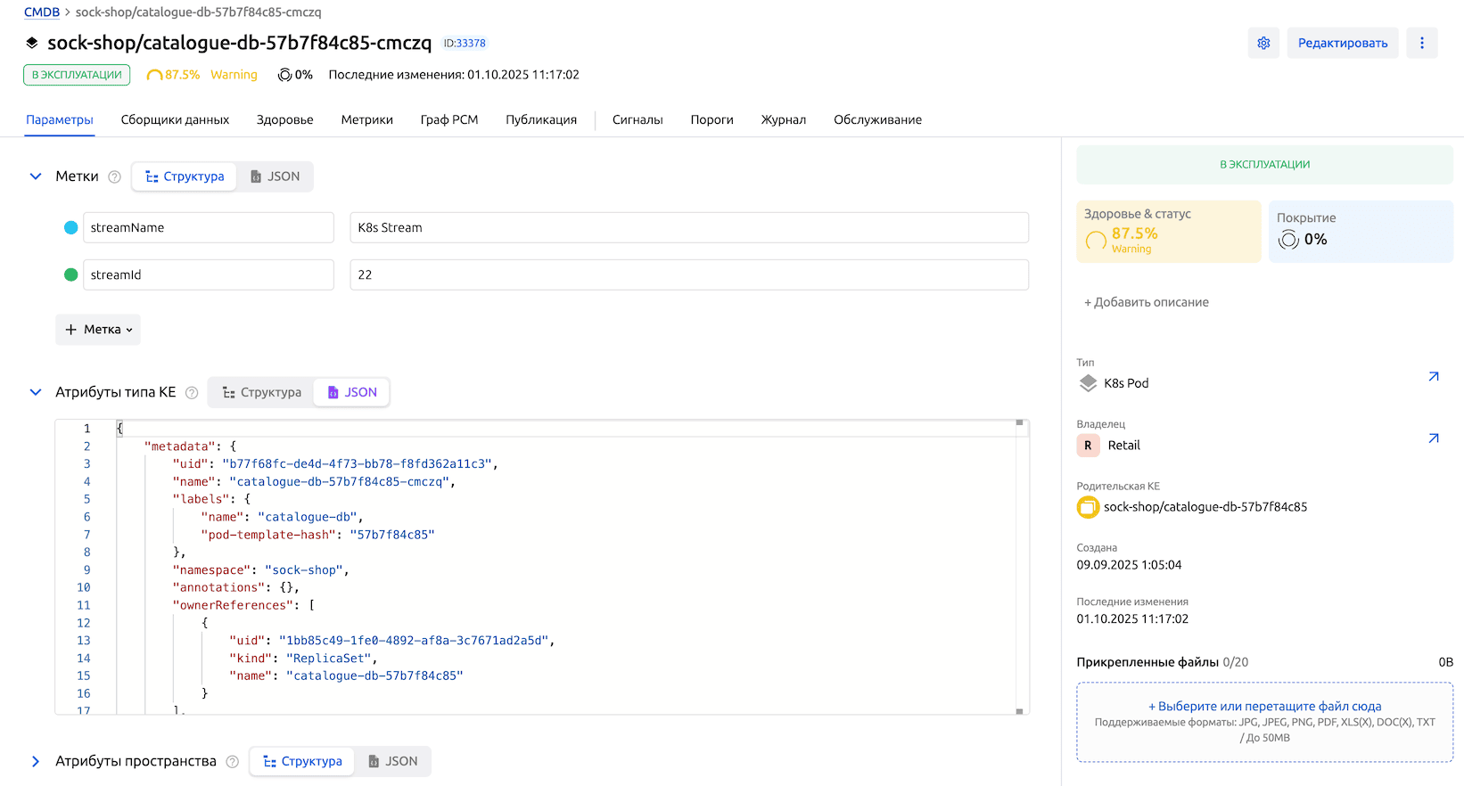Click the blue streamName color dot
The width and height of the screenshot is (1464, 786).
coord(71,227)
